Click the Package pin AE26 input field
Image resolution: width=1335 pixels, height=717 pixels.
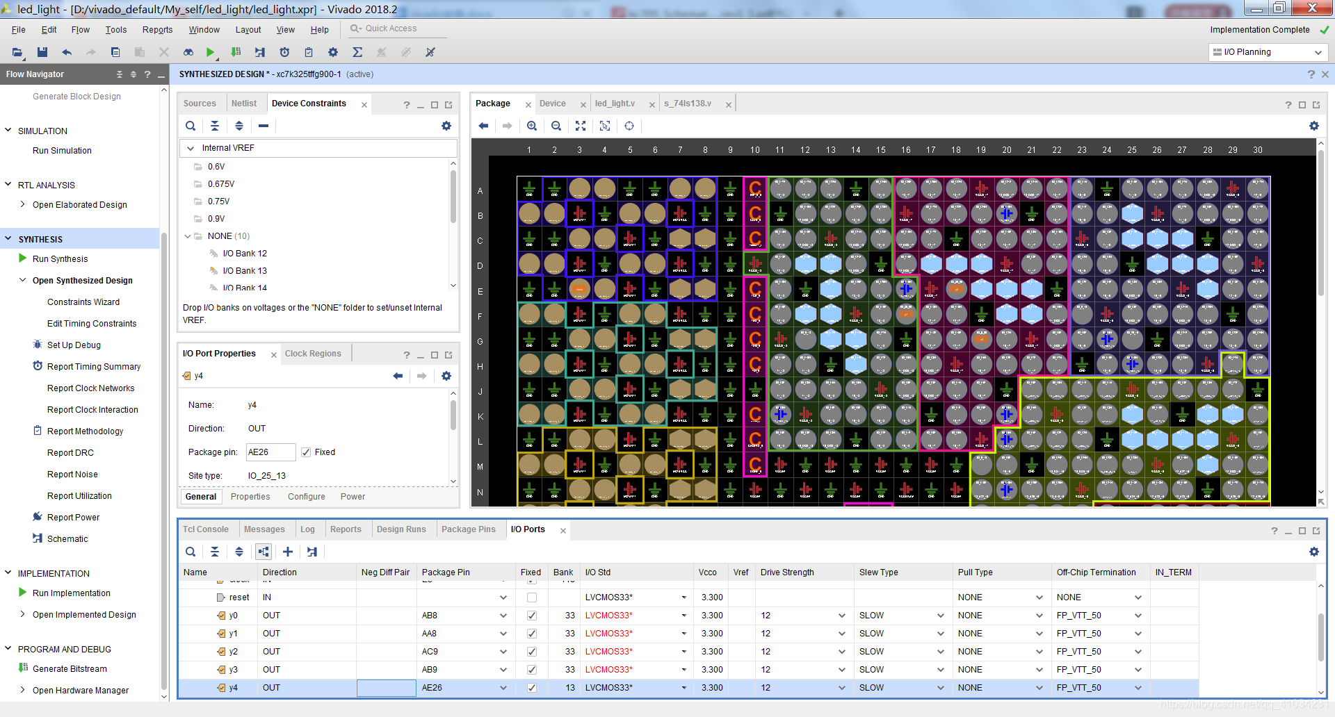pyautogui.click(x=270, y=452)
